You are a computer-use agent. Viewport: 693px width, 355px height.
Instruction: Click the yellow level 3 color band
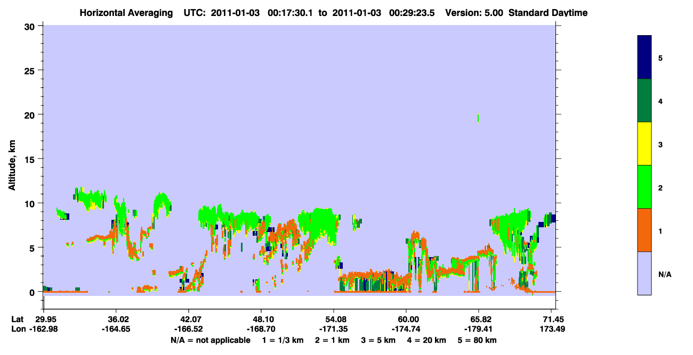644,144
